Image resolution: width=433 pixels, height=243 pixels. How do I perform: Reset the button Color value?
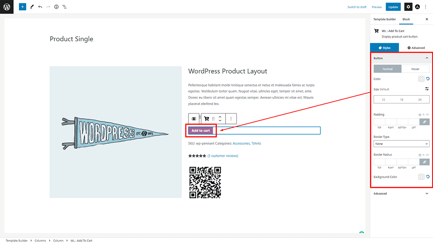[428, 79]
